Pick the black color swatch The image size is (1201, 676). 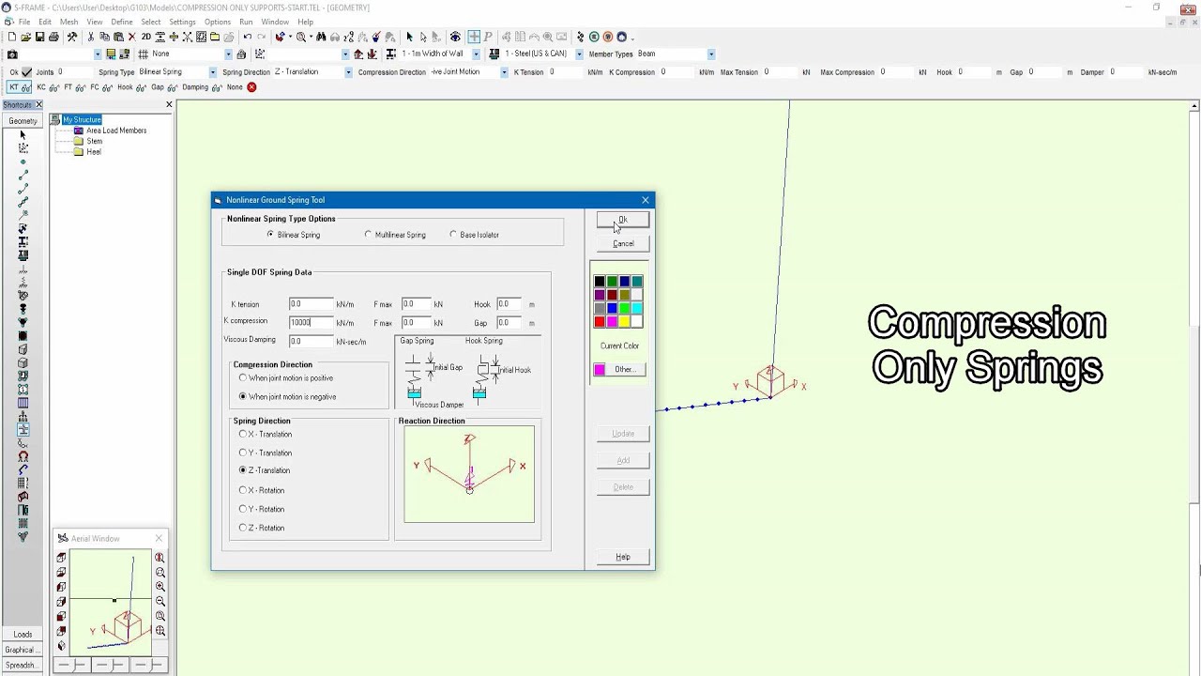click(600, 282)
